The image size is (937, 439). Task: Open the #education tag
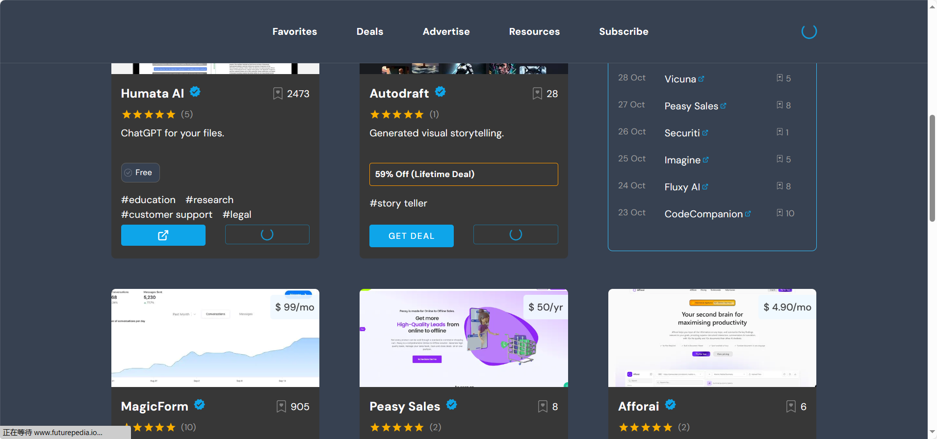coord(148,200)
